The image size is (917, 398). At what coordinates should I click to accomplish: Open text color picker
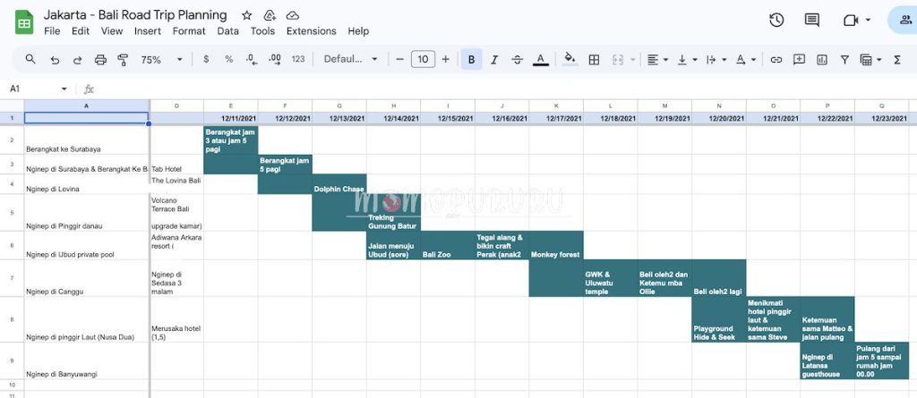541,60
